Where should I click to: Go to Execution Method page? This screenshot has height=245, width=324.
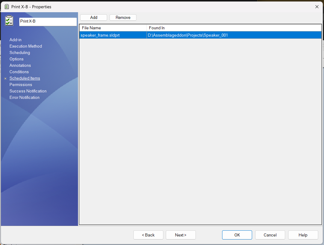(26, 46)
